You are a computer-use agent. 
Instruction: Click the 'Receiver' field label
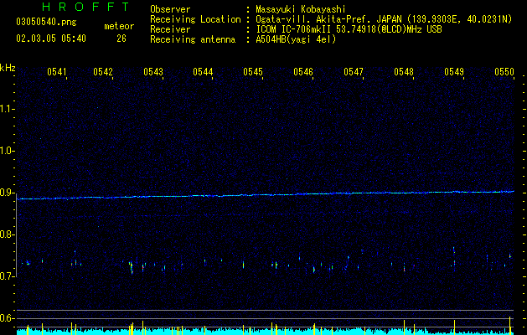coord(170,29)
